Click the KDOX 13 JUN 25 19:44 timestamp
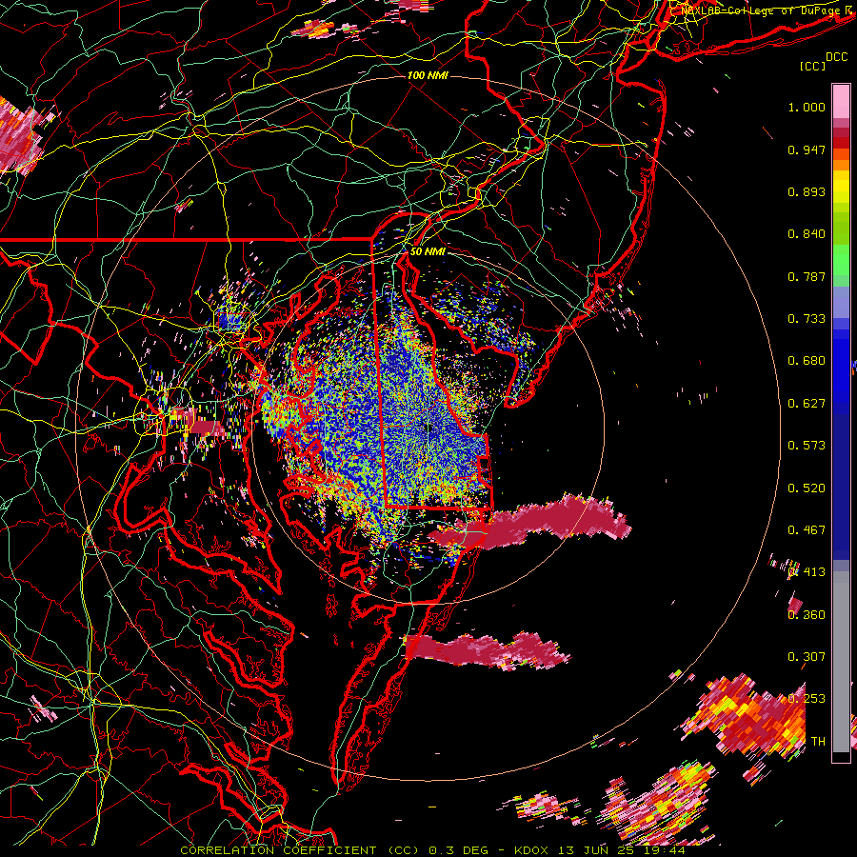The image size is (857, 857). [x=600, y=850]
